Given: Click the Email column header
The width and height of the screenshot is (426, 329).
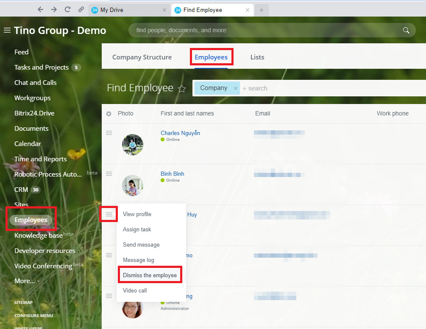Looking at the screenshot, I should (262, 113).
